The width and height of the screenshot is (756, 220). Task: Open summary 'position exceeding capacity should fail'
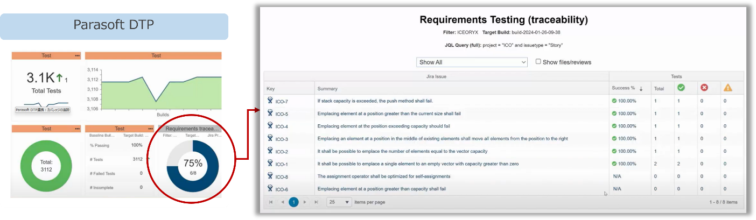point(383,126)
